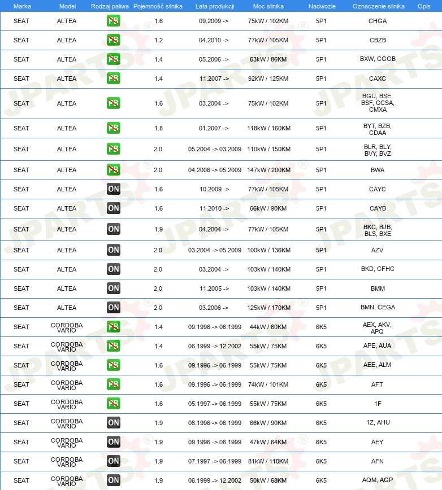The height and width of the screenshot is (490, 442).
Task: Click the Opis column header
Action: (x=424, y=6)
